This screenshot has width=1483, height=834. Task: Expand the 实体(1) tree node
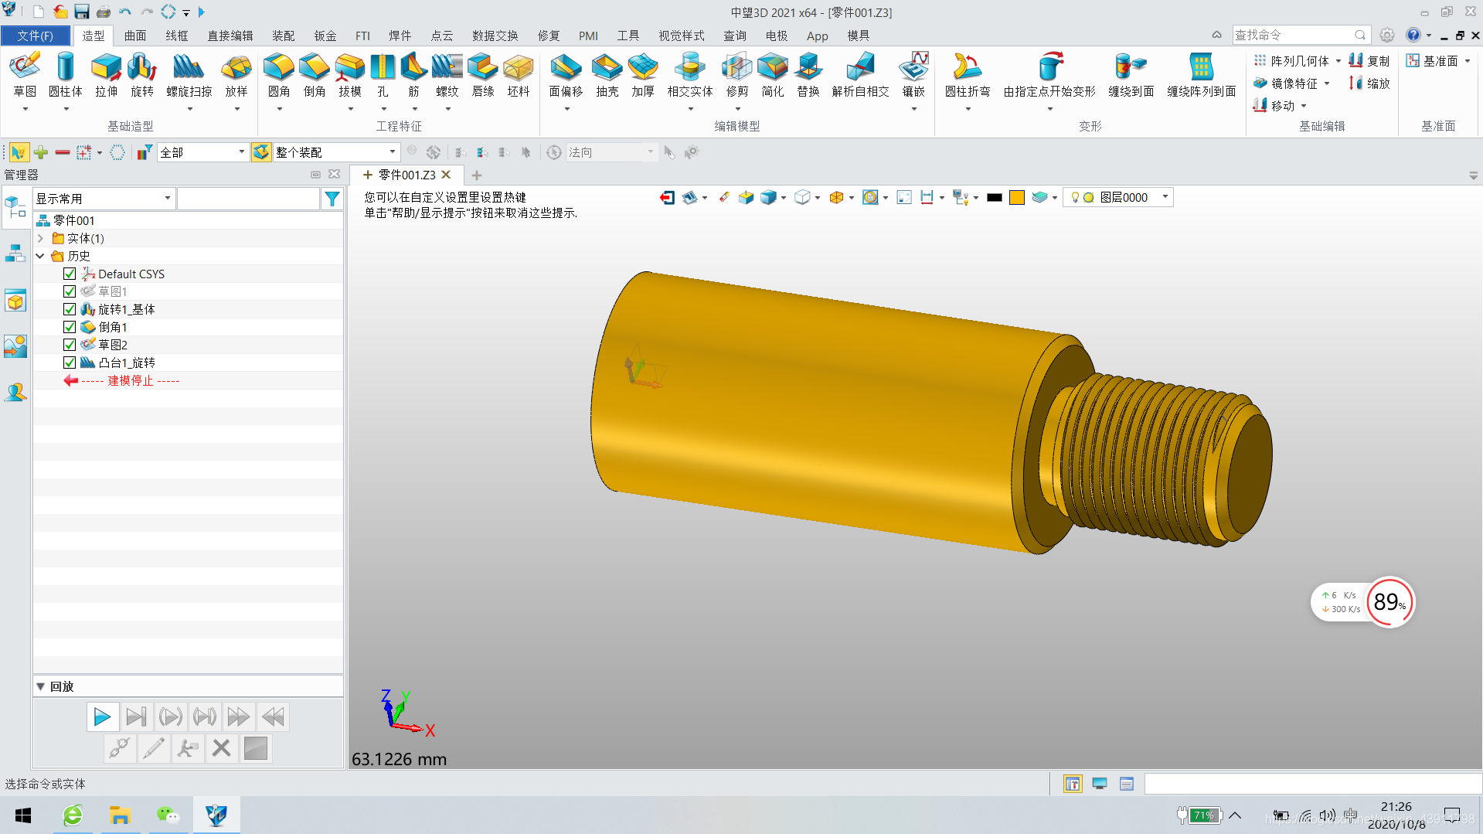point(41,238)
